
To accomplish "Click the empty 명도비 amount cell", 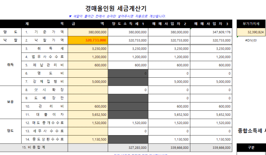I will coord(88,74).
